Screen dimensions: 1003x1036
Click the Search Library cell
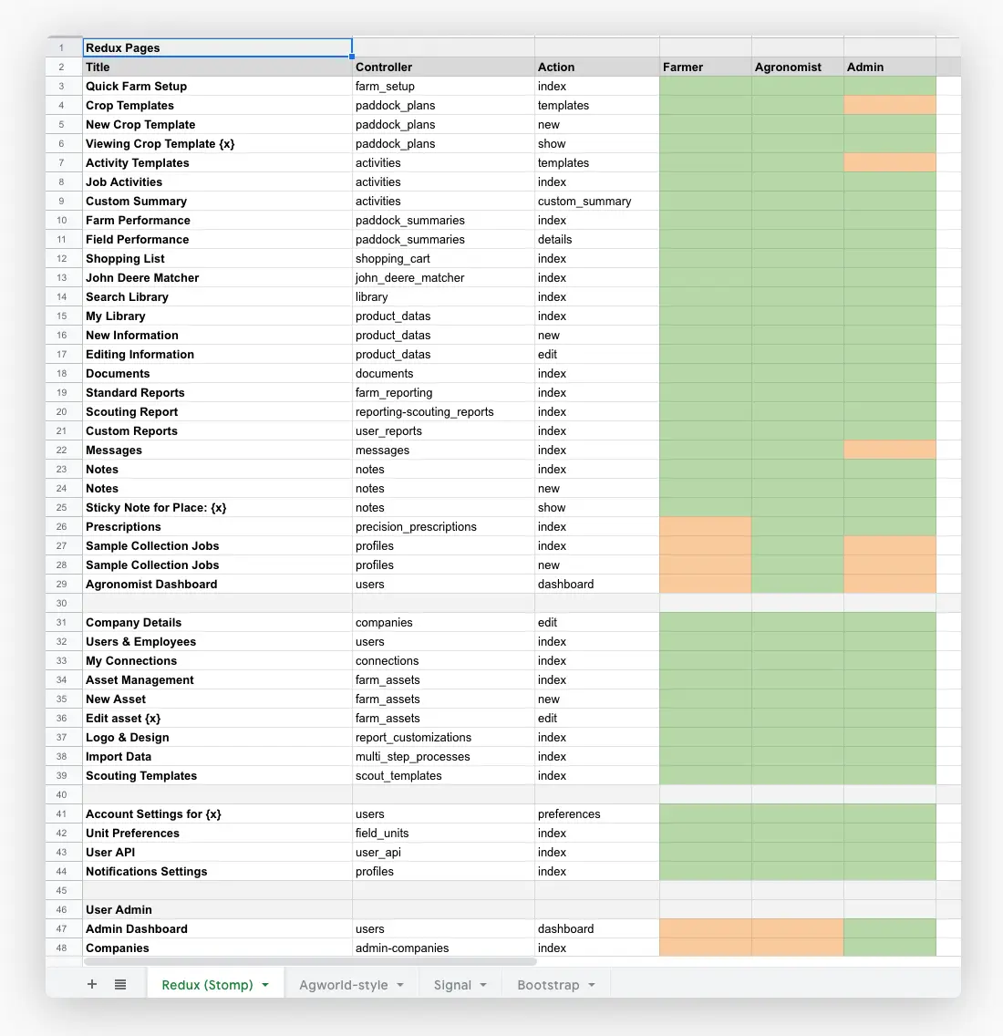pos(218,296)
